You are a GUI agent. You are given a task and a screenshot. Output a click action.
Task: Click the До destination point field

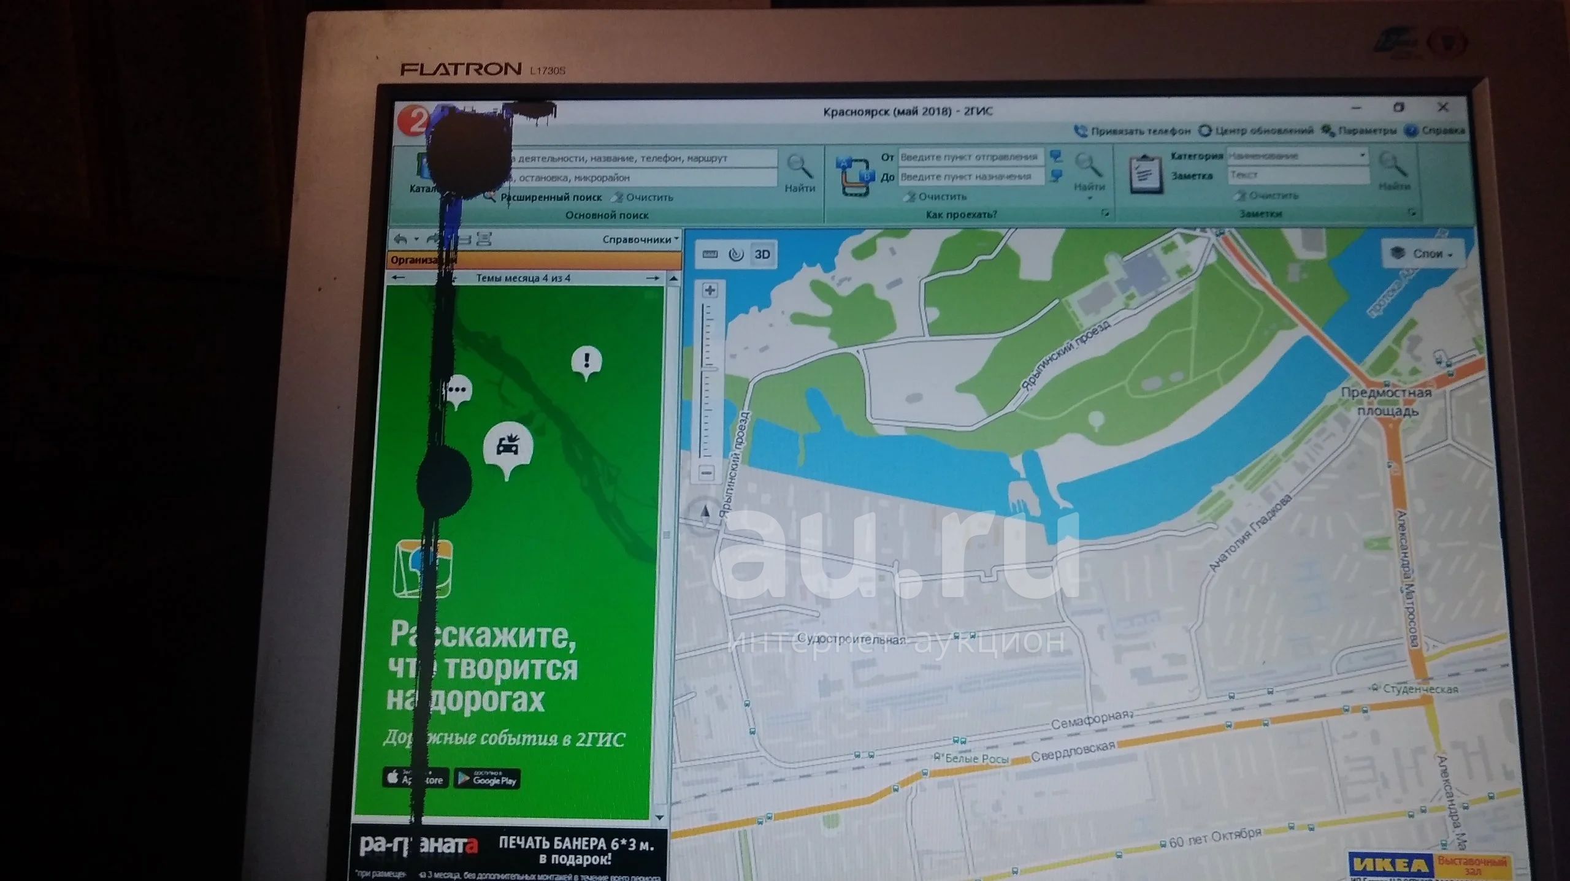click(x=971, y=177)
